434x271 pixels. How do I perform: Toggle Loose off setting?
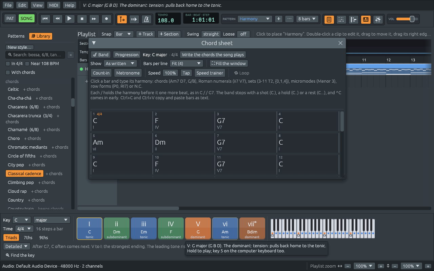tap(243, 34)
